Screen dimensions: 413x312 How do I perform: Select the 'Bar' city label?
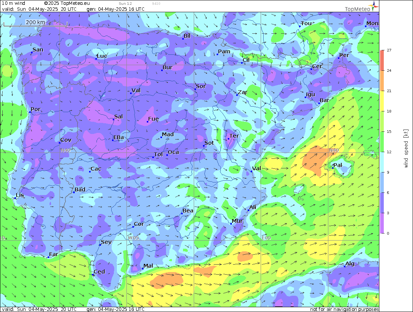[x=325, y=100]
